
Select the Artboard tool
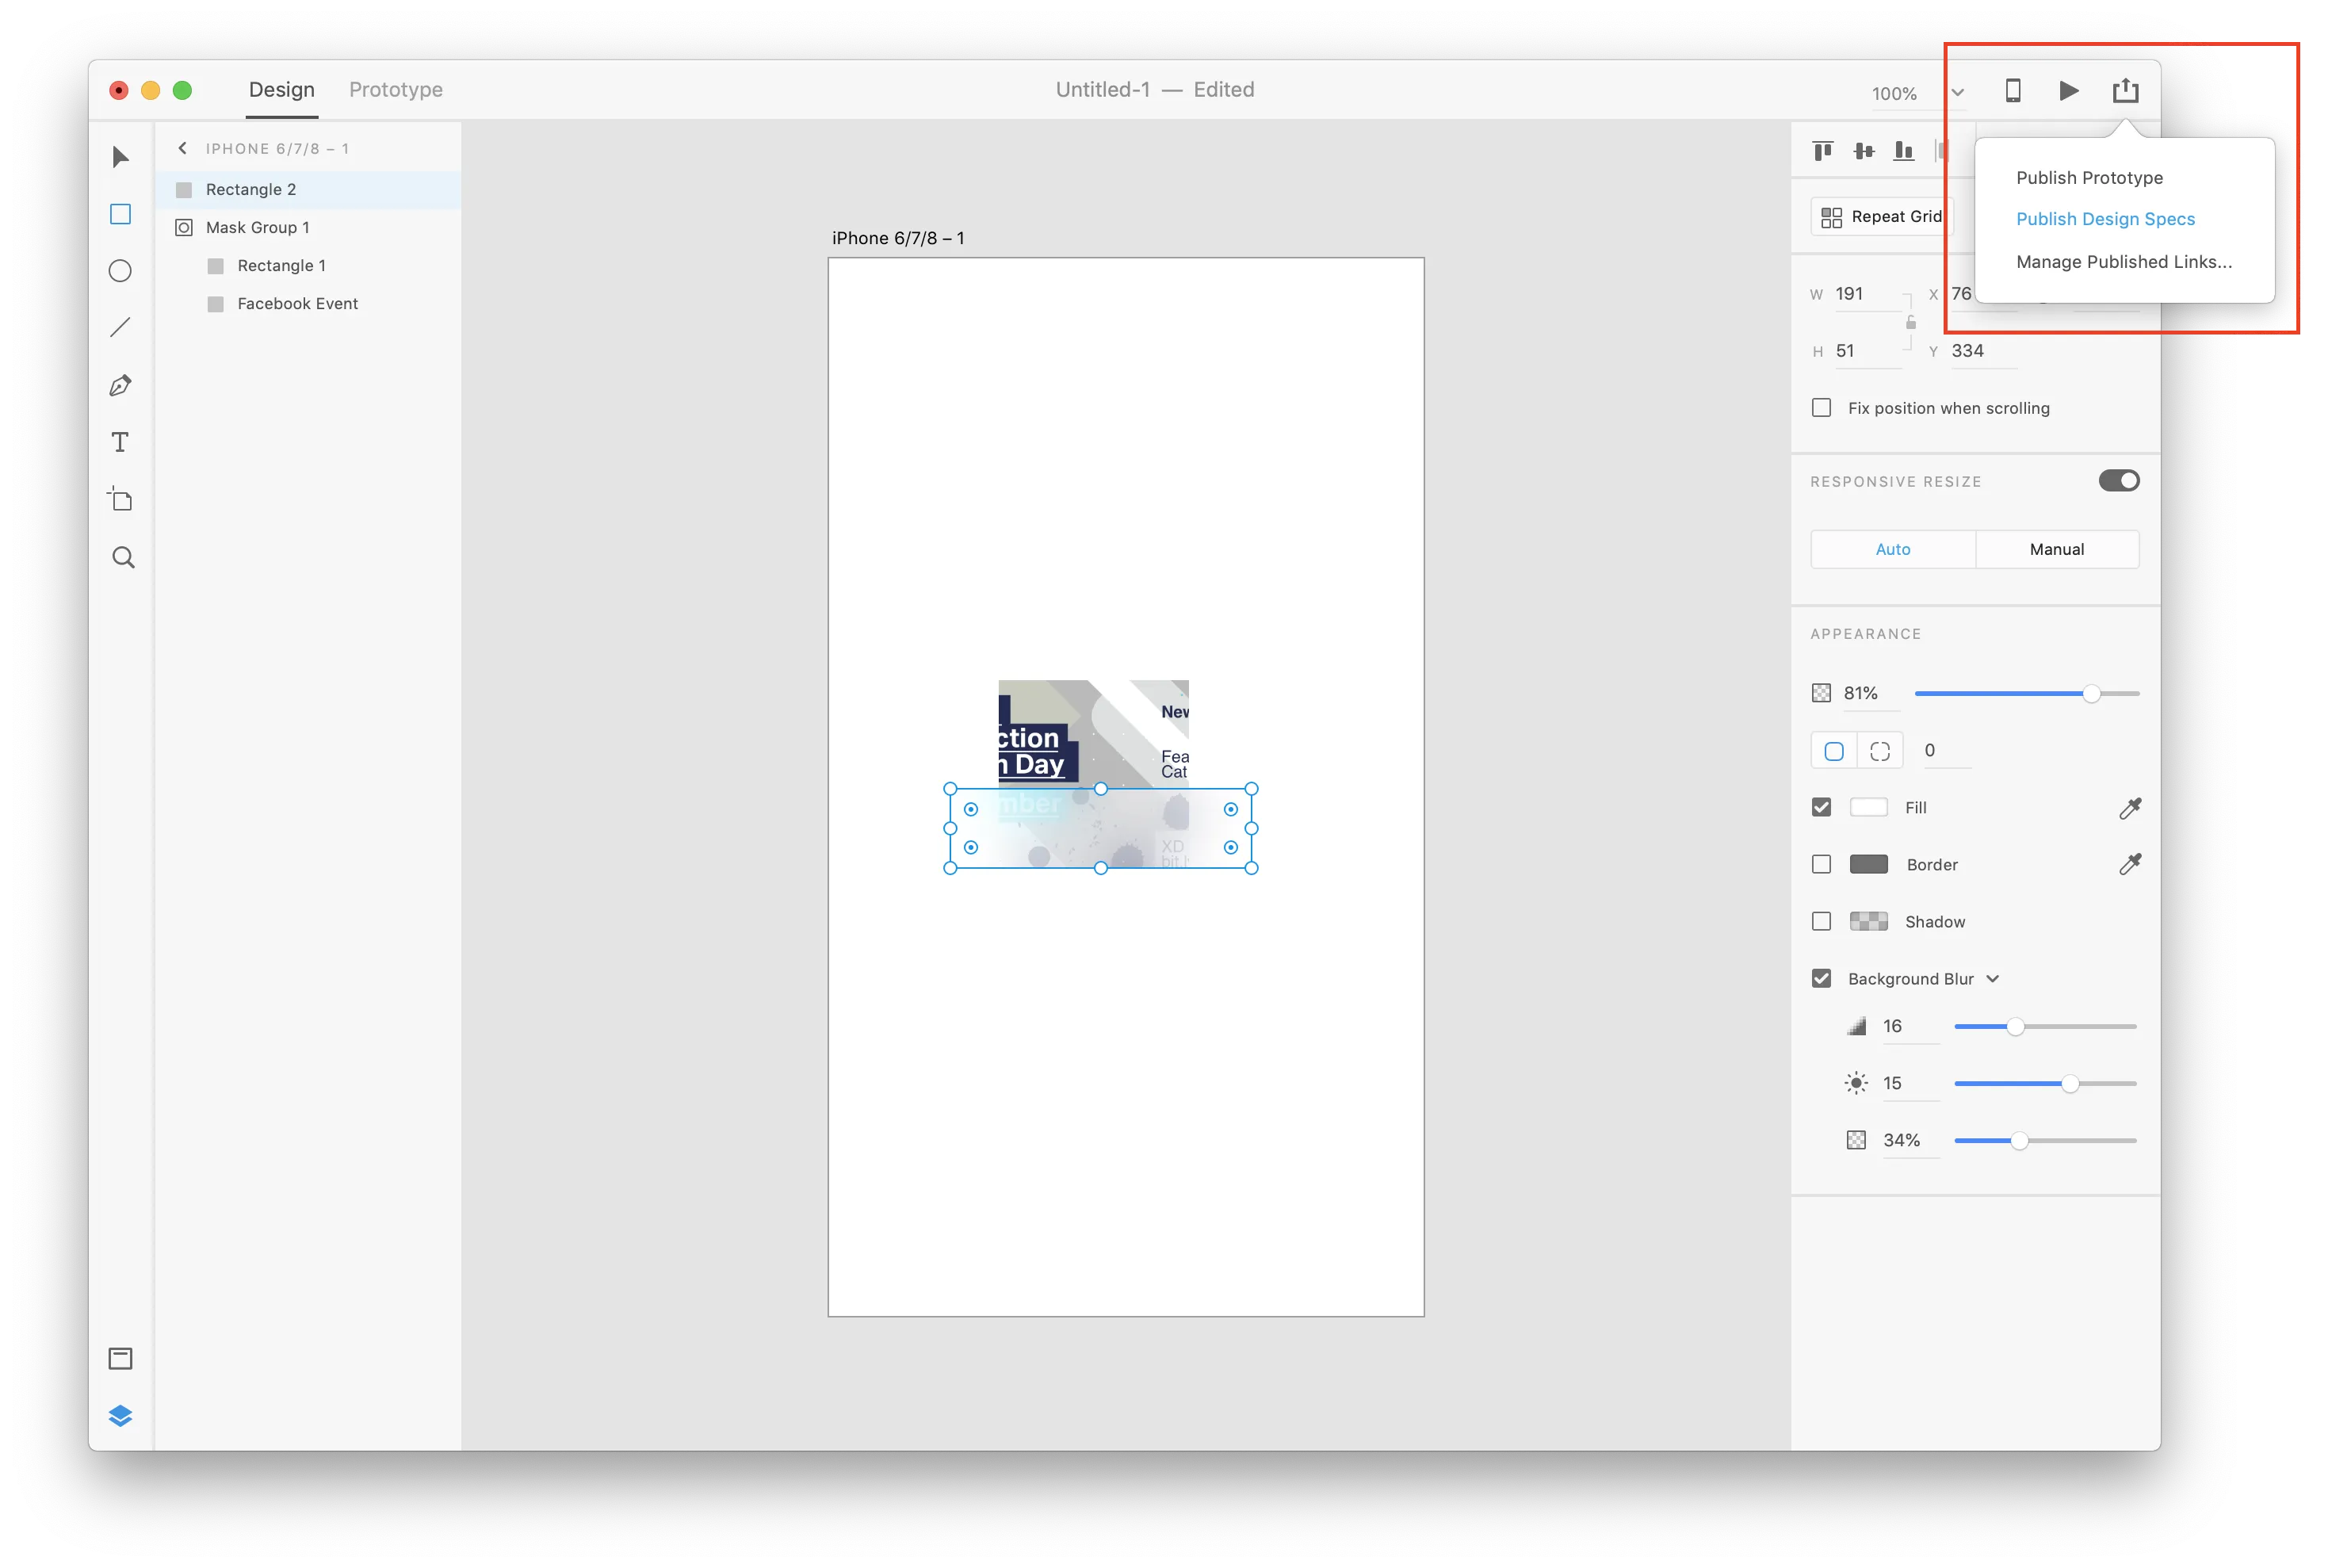pos(120,499)
